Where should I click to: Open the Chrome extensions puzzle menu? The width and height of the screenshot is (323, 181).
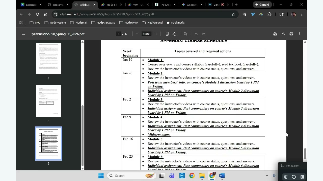point(270,14)
